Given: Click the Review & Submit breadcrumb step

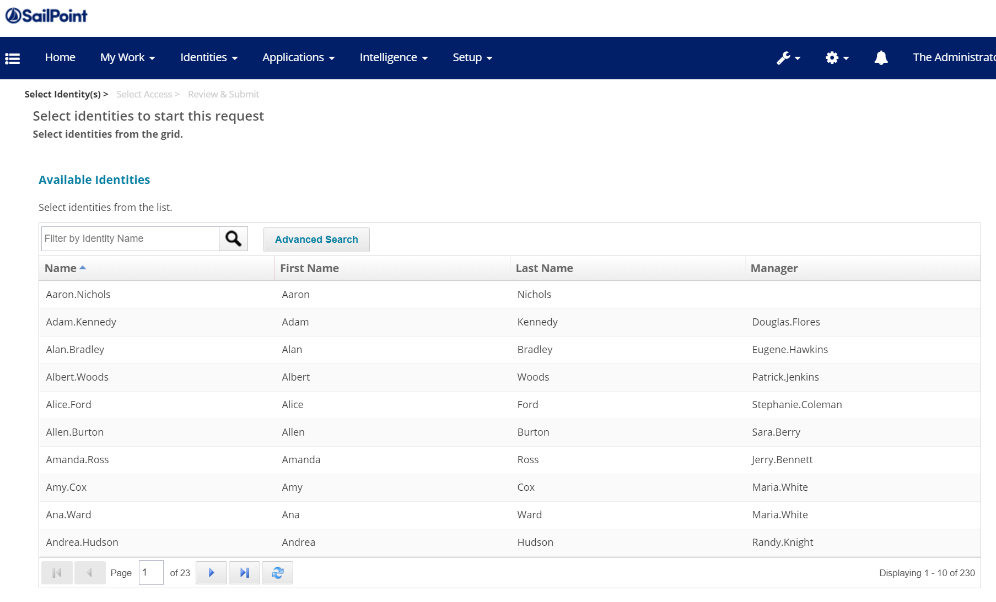Looking at the screenshot, I should (223, 94).
